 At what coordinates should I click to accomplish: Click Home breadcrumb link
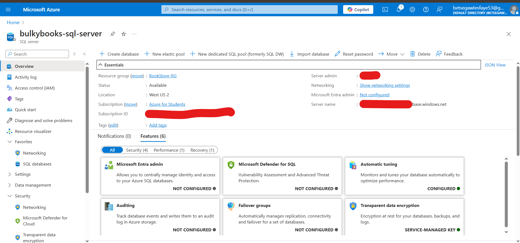13,23
